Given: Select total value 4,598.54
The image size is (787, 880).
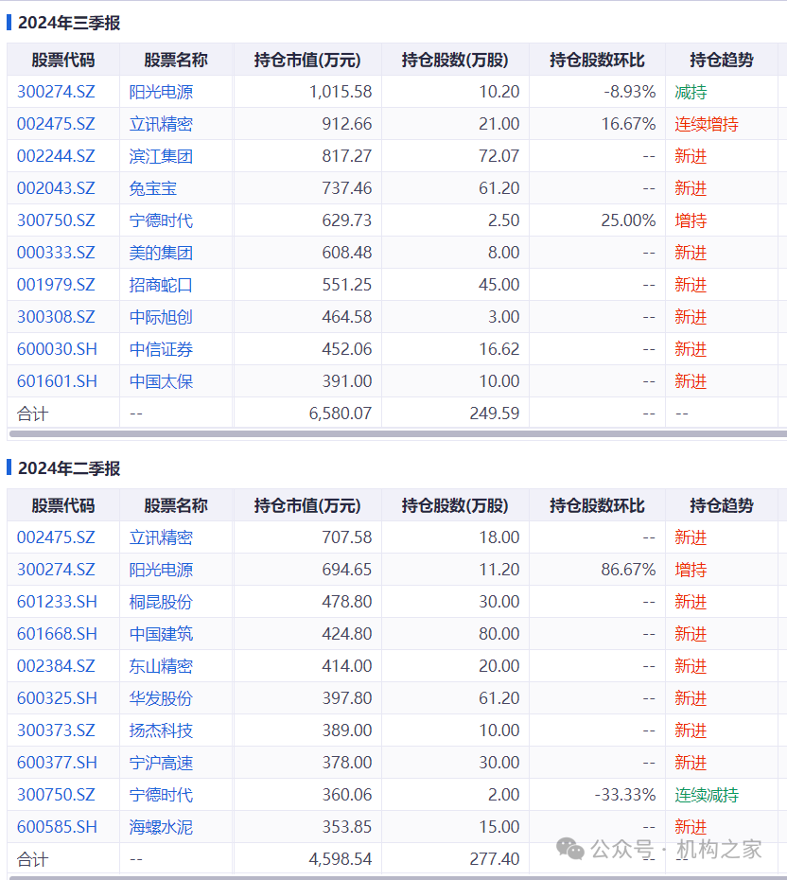Looking at the screenshot, I should pos(341,859).
